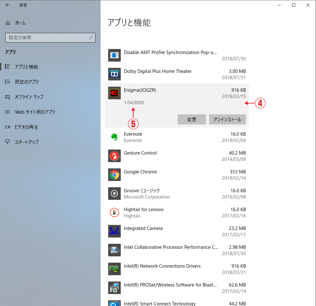Click the 変更 button for Enigma

pos(192,119)
